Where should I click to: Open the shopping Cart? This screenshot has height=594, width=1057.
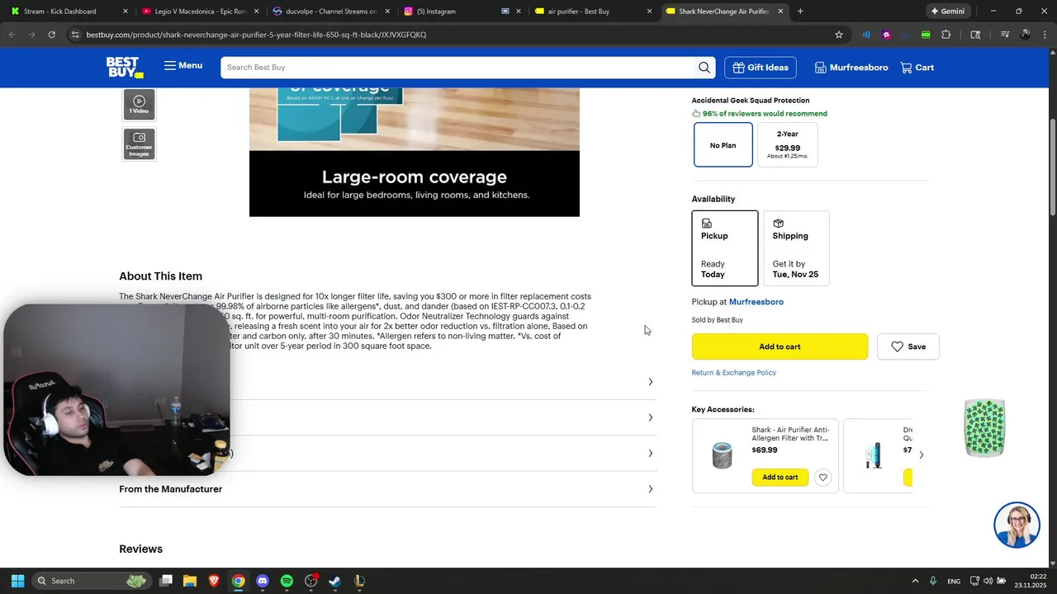tap(917, 68)
